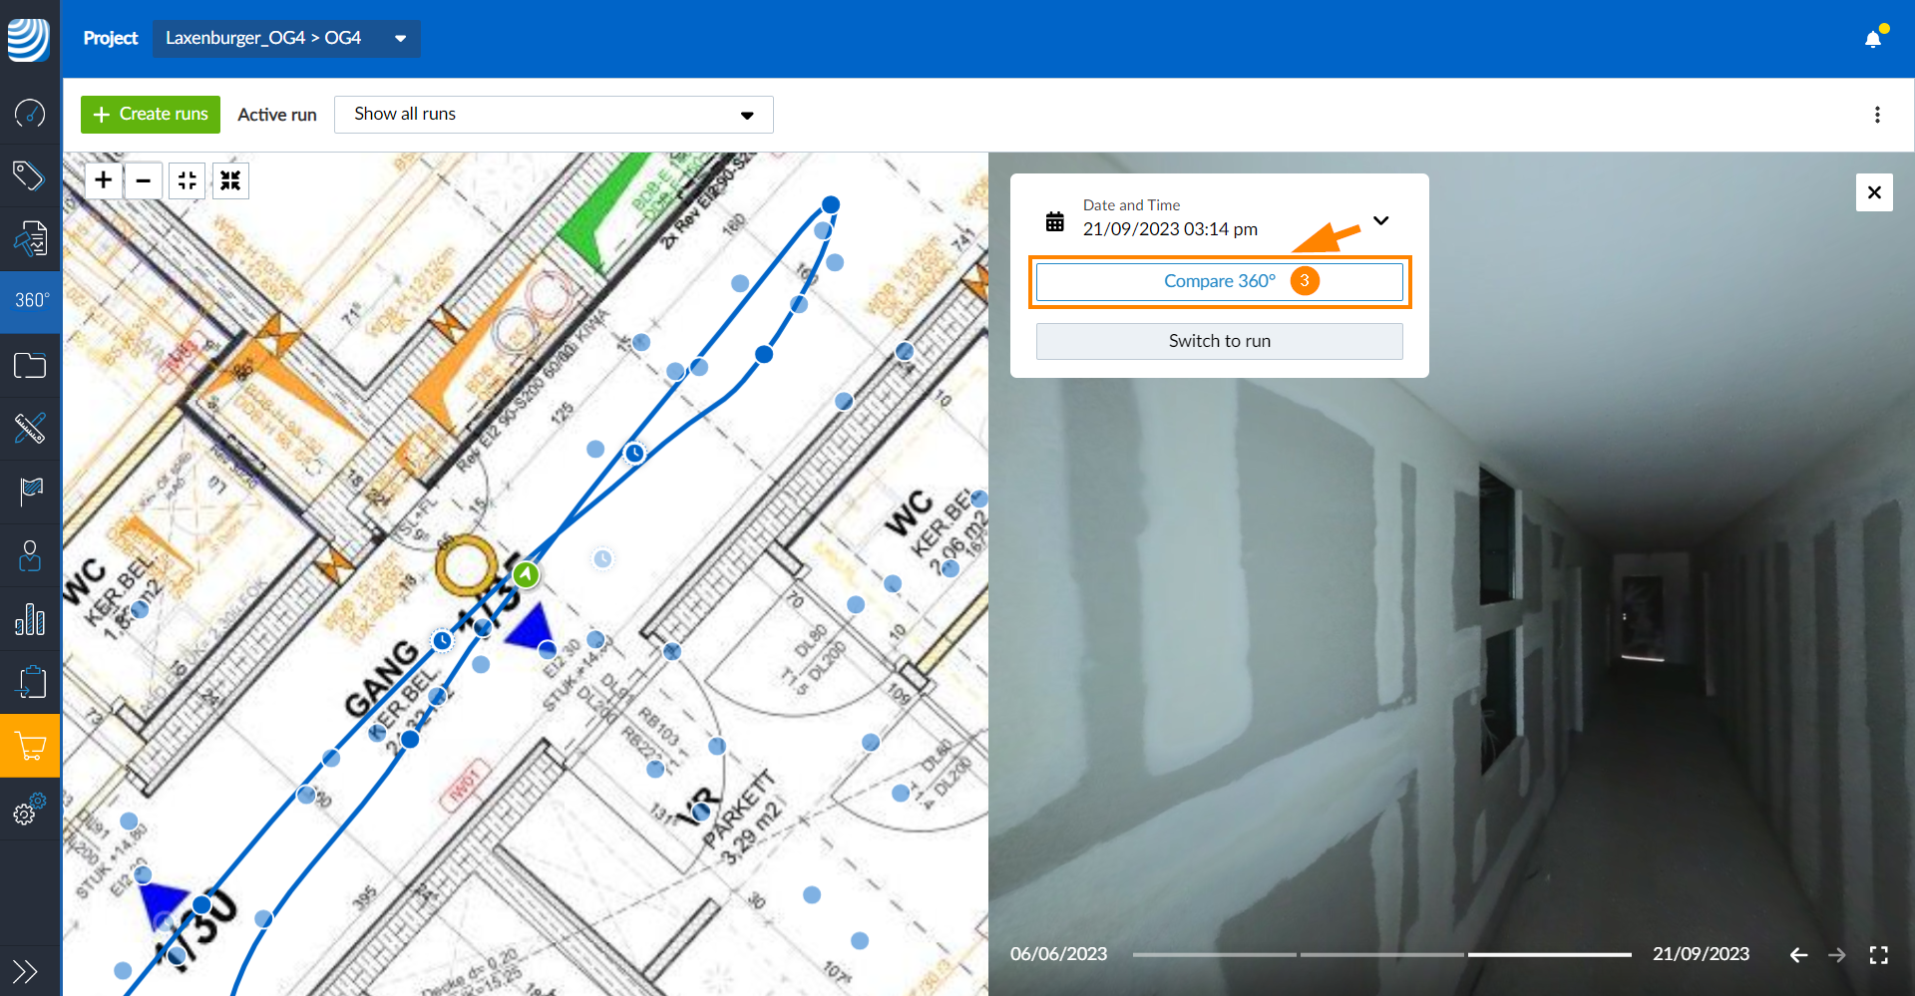Screen dimensions: 1915x996
Task: Open the shopping cart icon in sidebar
Action: click(x=30, y=745)
